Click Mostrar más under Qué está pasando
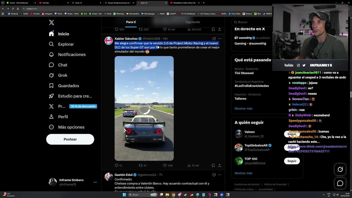The image size is (352, 198). click(x=243, y=109)
